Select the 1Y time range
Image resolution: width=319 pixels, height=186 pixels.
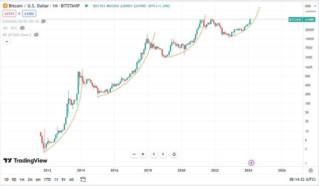point(56,180)
